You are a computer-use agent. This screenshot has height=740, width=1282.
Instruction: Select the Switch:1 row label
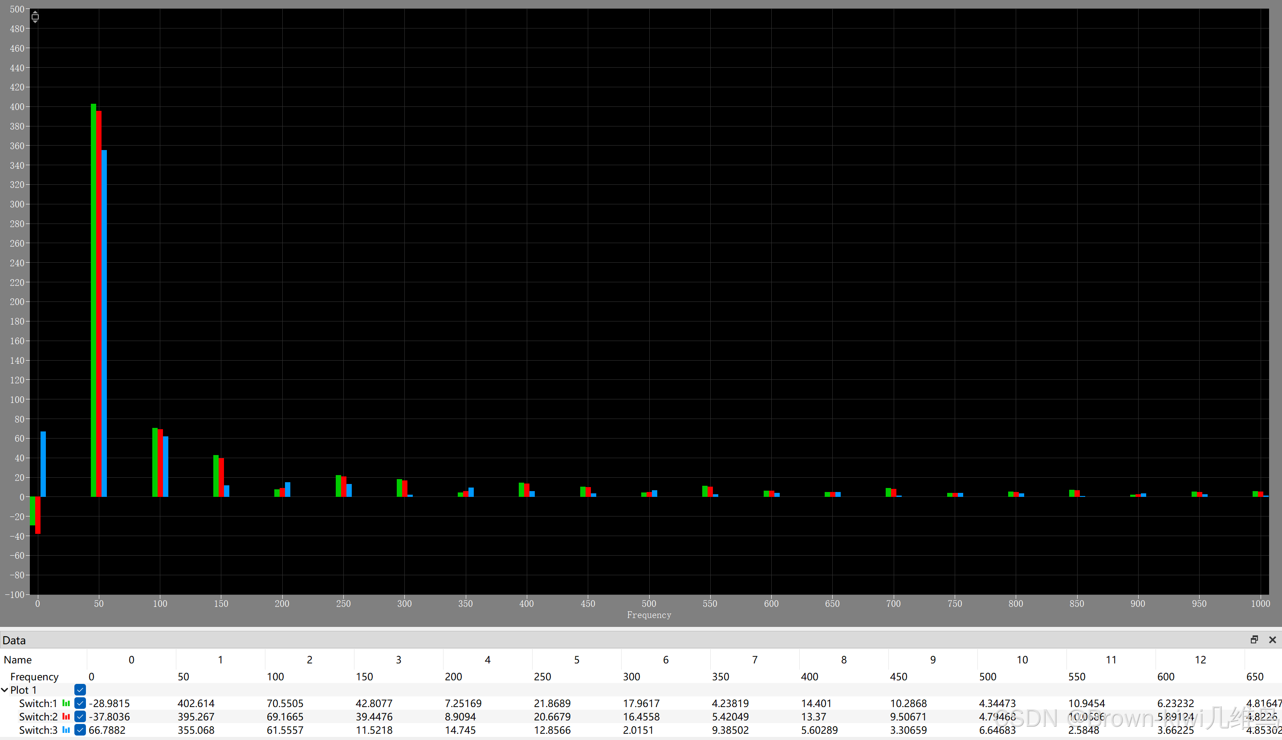tap(38, 703)
